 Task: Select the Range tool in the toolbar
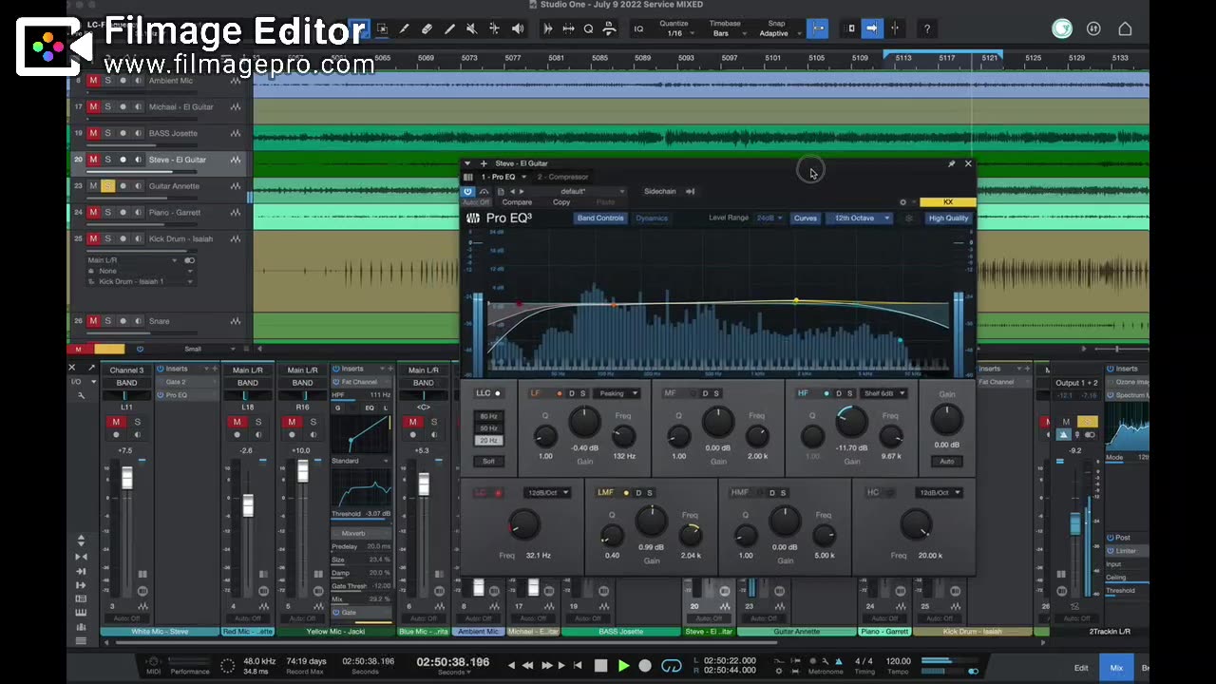tap(381, 29)
